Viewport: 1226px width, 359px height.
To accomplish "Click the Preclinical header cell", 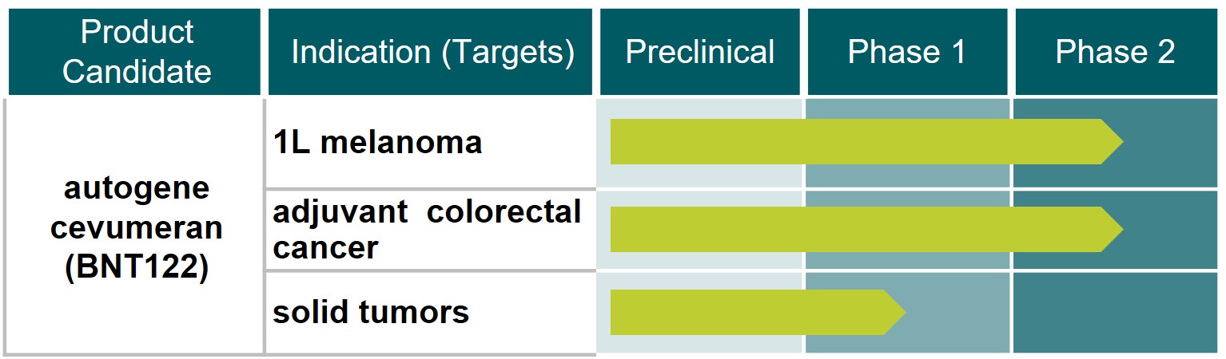I will (699, 52).
